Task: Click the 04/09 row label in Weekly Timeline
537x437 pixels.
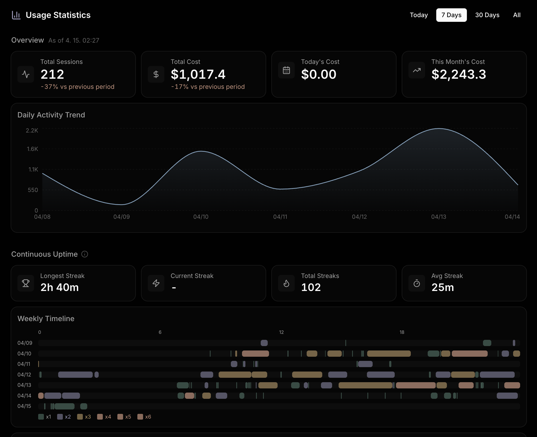Action: click(x=25, y=343)
